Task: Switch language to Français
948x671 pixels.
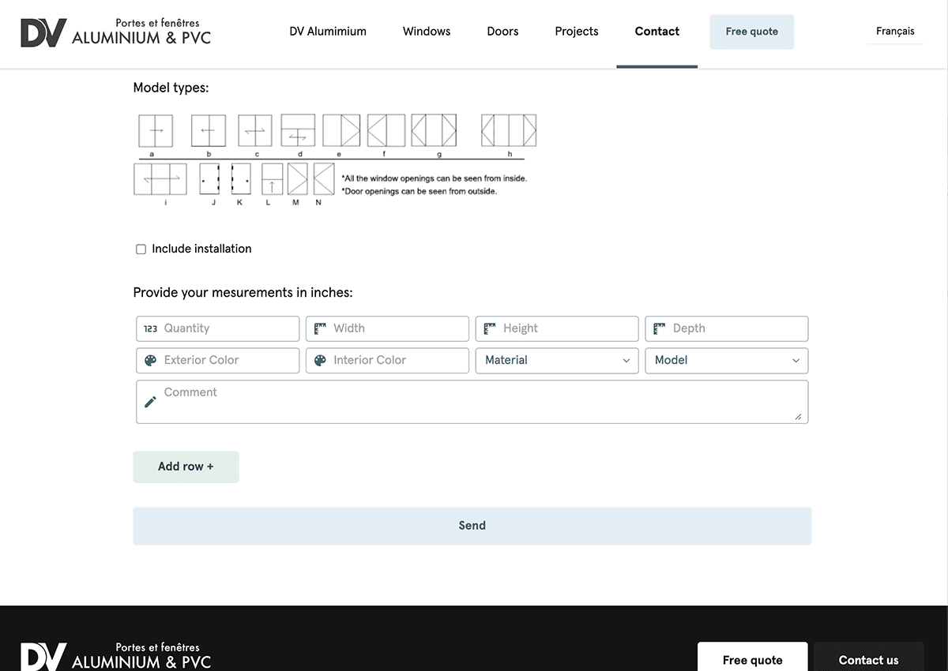Action: [895, 32]
